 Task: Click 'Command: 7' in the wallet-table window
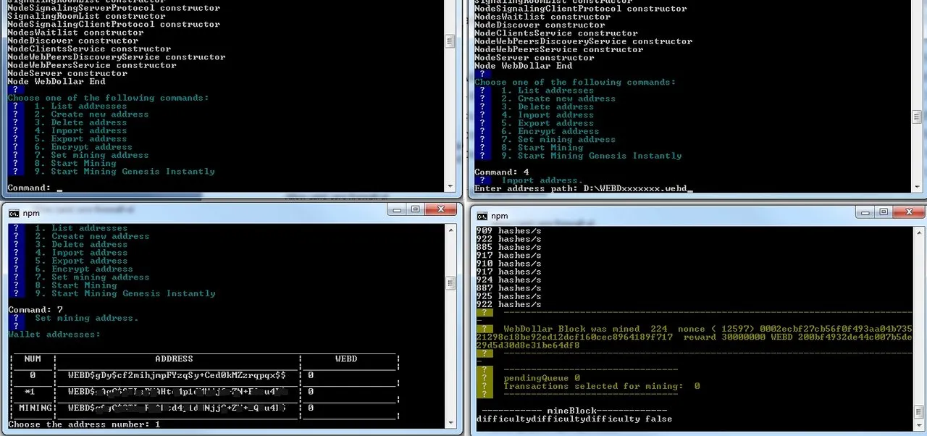(x=34, y=310)
